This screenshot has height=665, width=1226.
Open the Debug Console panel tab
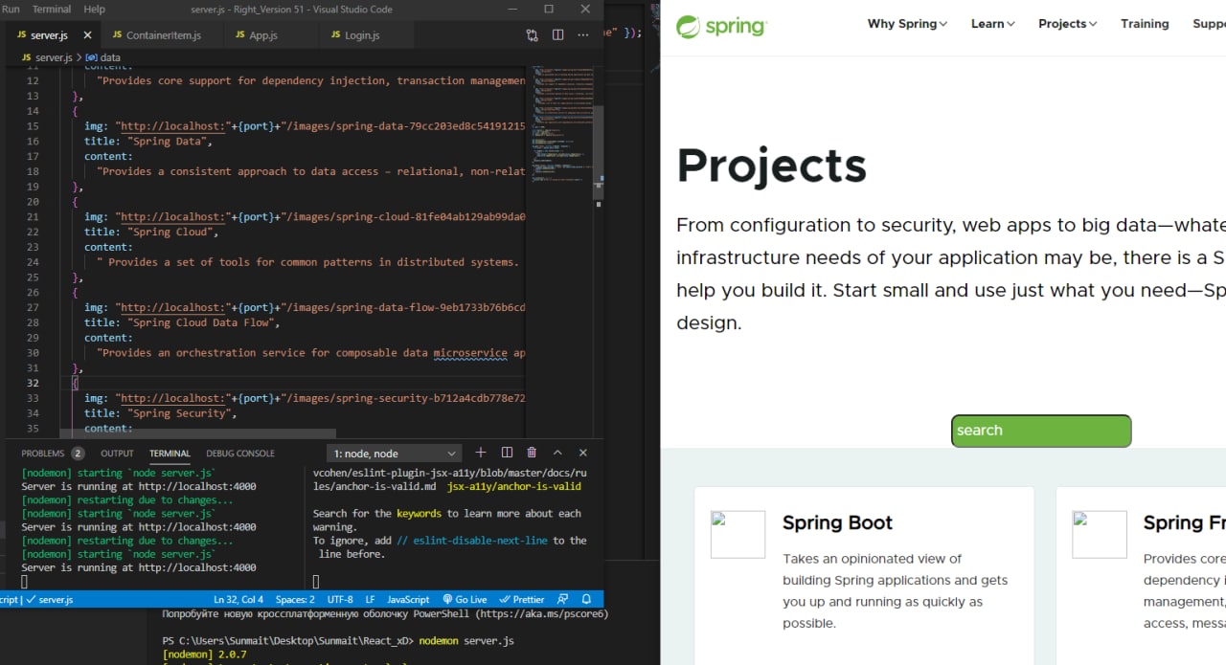pos(240,454)
